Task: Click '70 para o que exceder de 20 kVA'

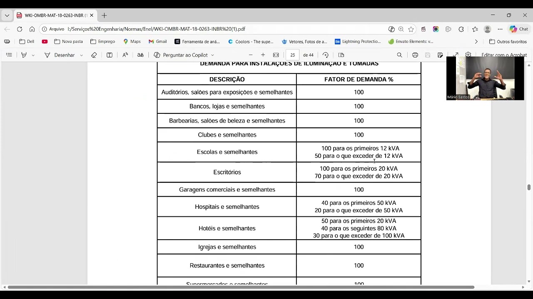Action: pos(359,176)
